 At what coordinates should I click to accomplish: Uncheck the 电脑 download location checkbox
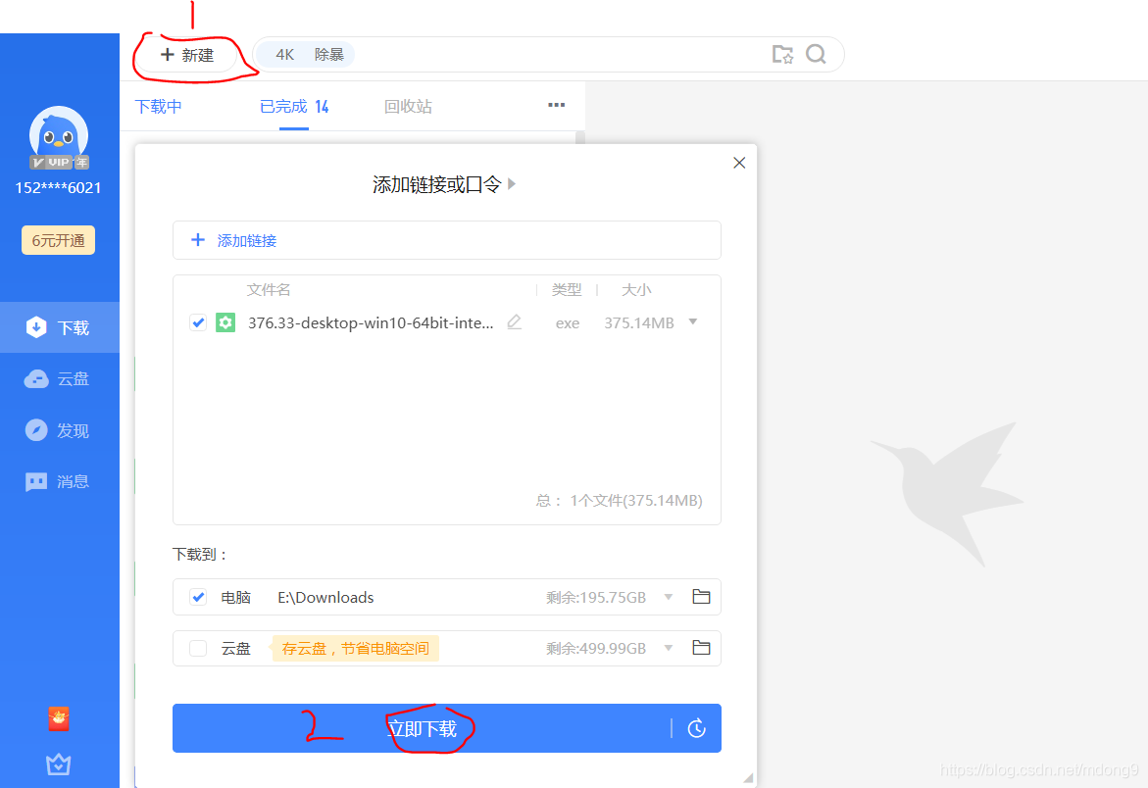[199, 597]
